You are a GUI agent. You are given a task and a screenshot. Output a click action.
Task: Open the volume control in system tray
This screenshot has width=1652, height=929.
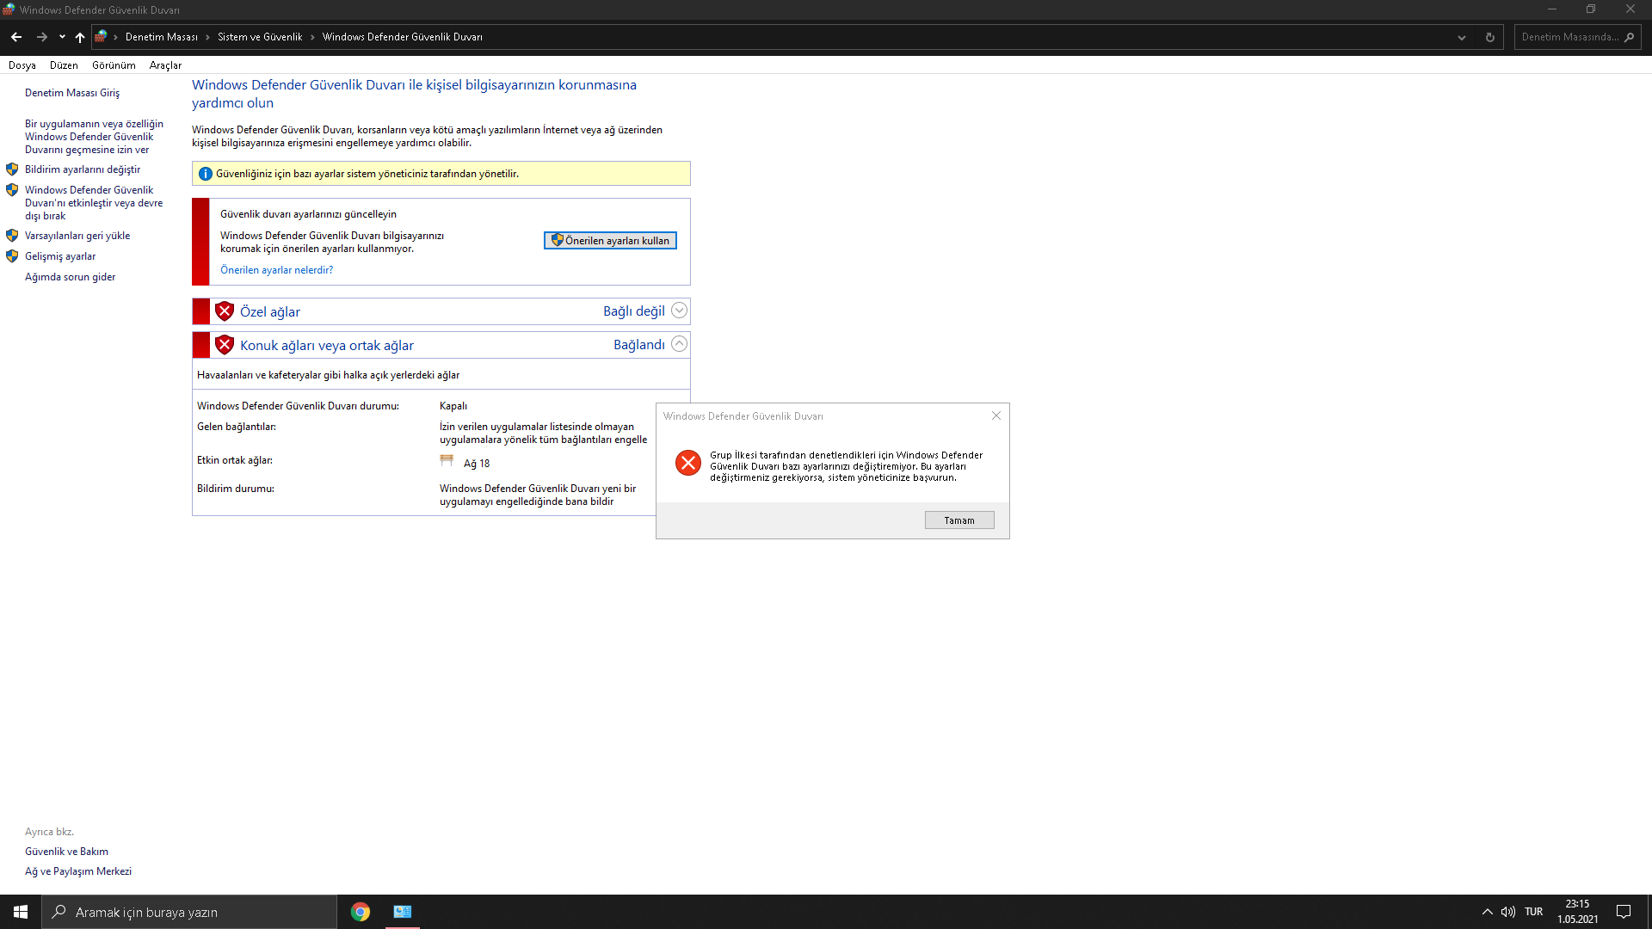tap(1508, 912)
